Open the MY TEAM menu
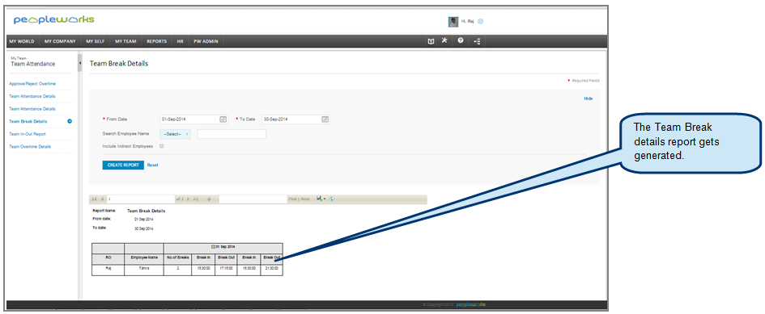Screen dimensions: 765x314 click(125, 41)
